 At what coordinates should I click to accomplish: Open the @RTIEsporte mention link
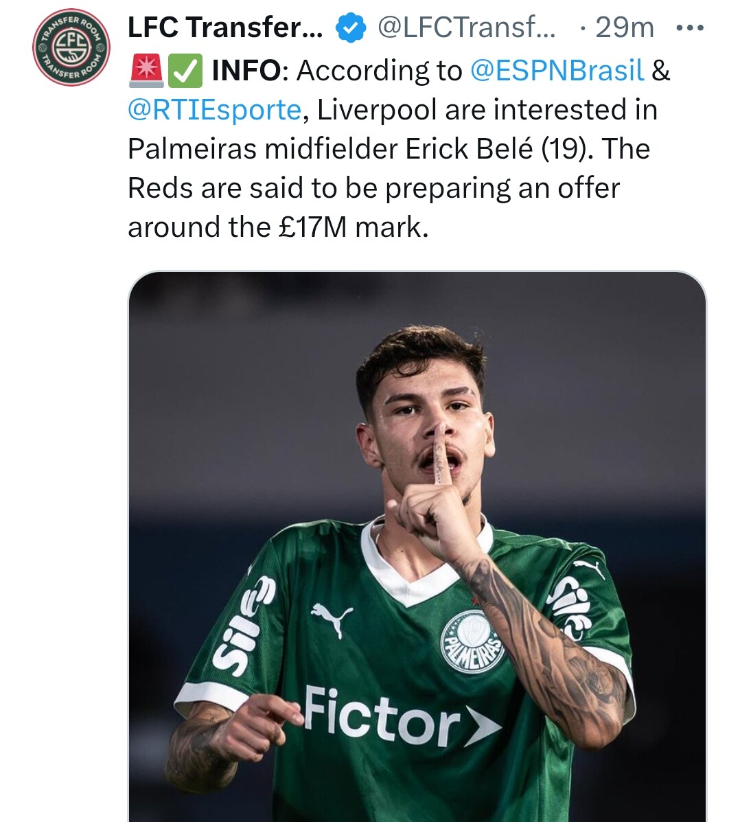tap(214, 110)
